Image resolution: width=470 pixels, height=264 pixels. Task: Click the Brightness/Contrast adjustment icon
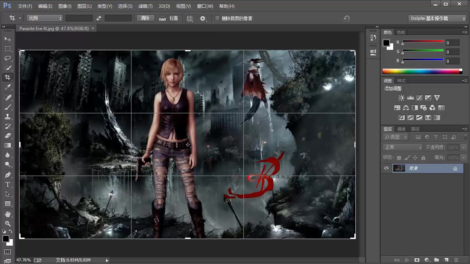pos(401,98)
